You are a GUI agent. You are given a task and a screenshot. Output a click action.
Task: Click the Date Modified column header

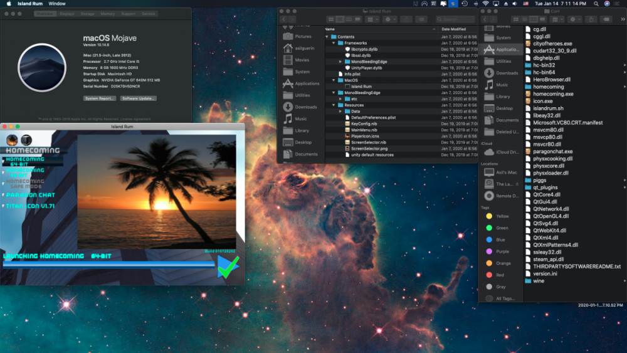point(453,29)
